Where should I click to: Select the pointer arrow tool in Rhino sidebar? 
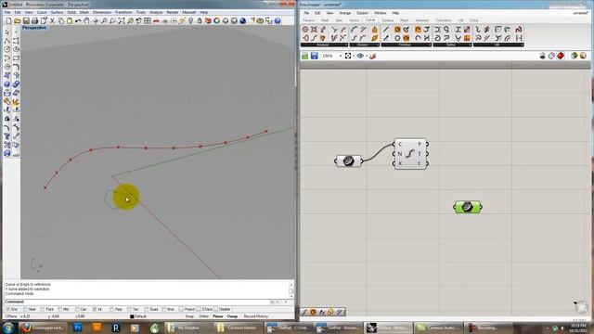pos(7,32)
